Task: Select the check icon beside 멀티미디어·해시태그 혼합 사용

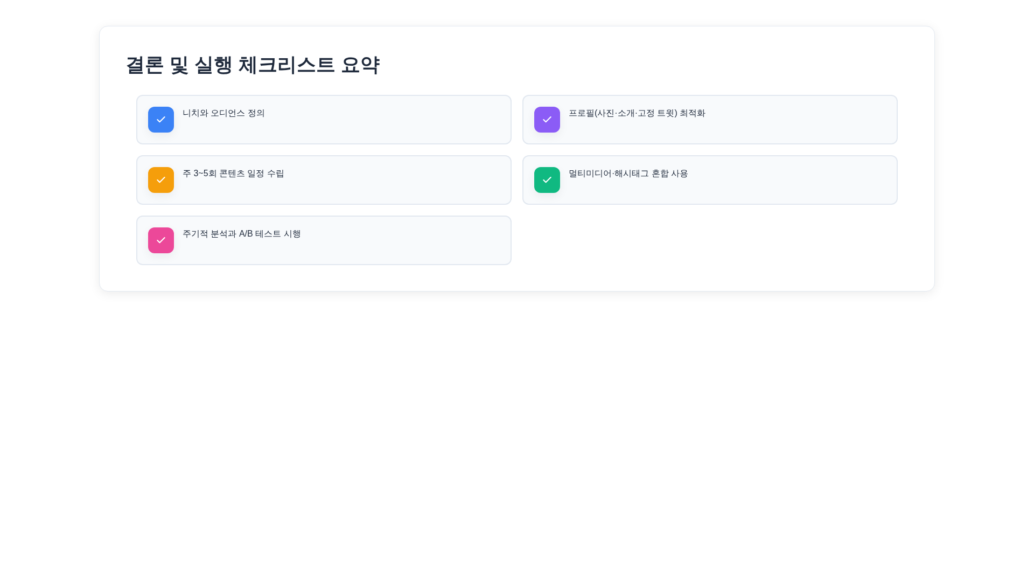Action: [547, 179]
